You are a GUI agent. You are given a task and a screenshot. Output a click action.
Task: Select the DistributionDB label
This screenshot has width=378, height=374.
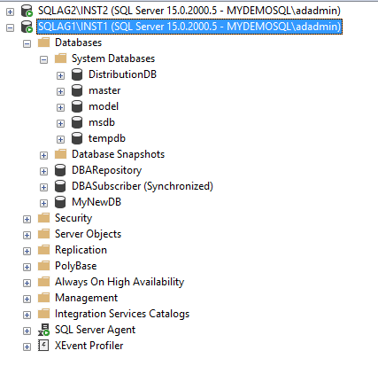point(122,74)
